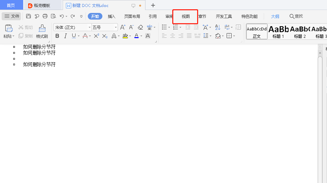Screen dimensions: 327x183
Task: Open the yellow highlight color button
Action: pyautogui.click(x=125, y=36)
